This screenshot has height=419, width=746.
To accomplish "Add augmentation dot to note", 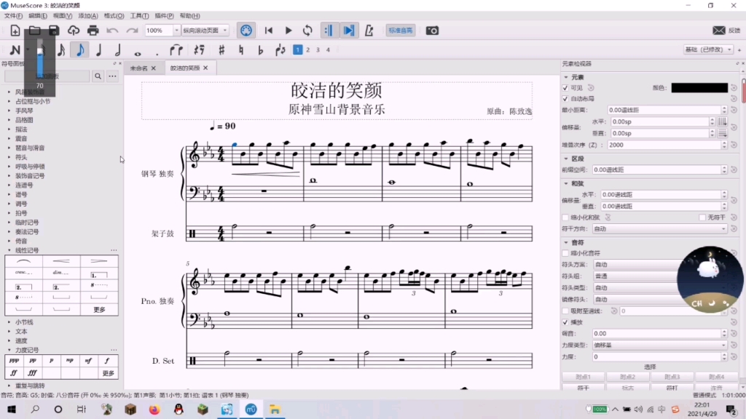I will (157, 52).
